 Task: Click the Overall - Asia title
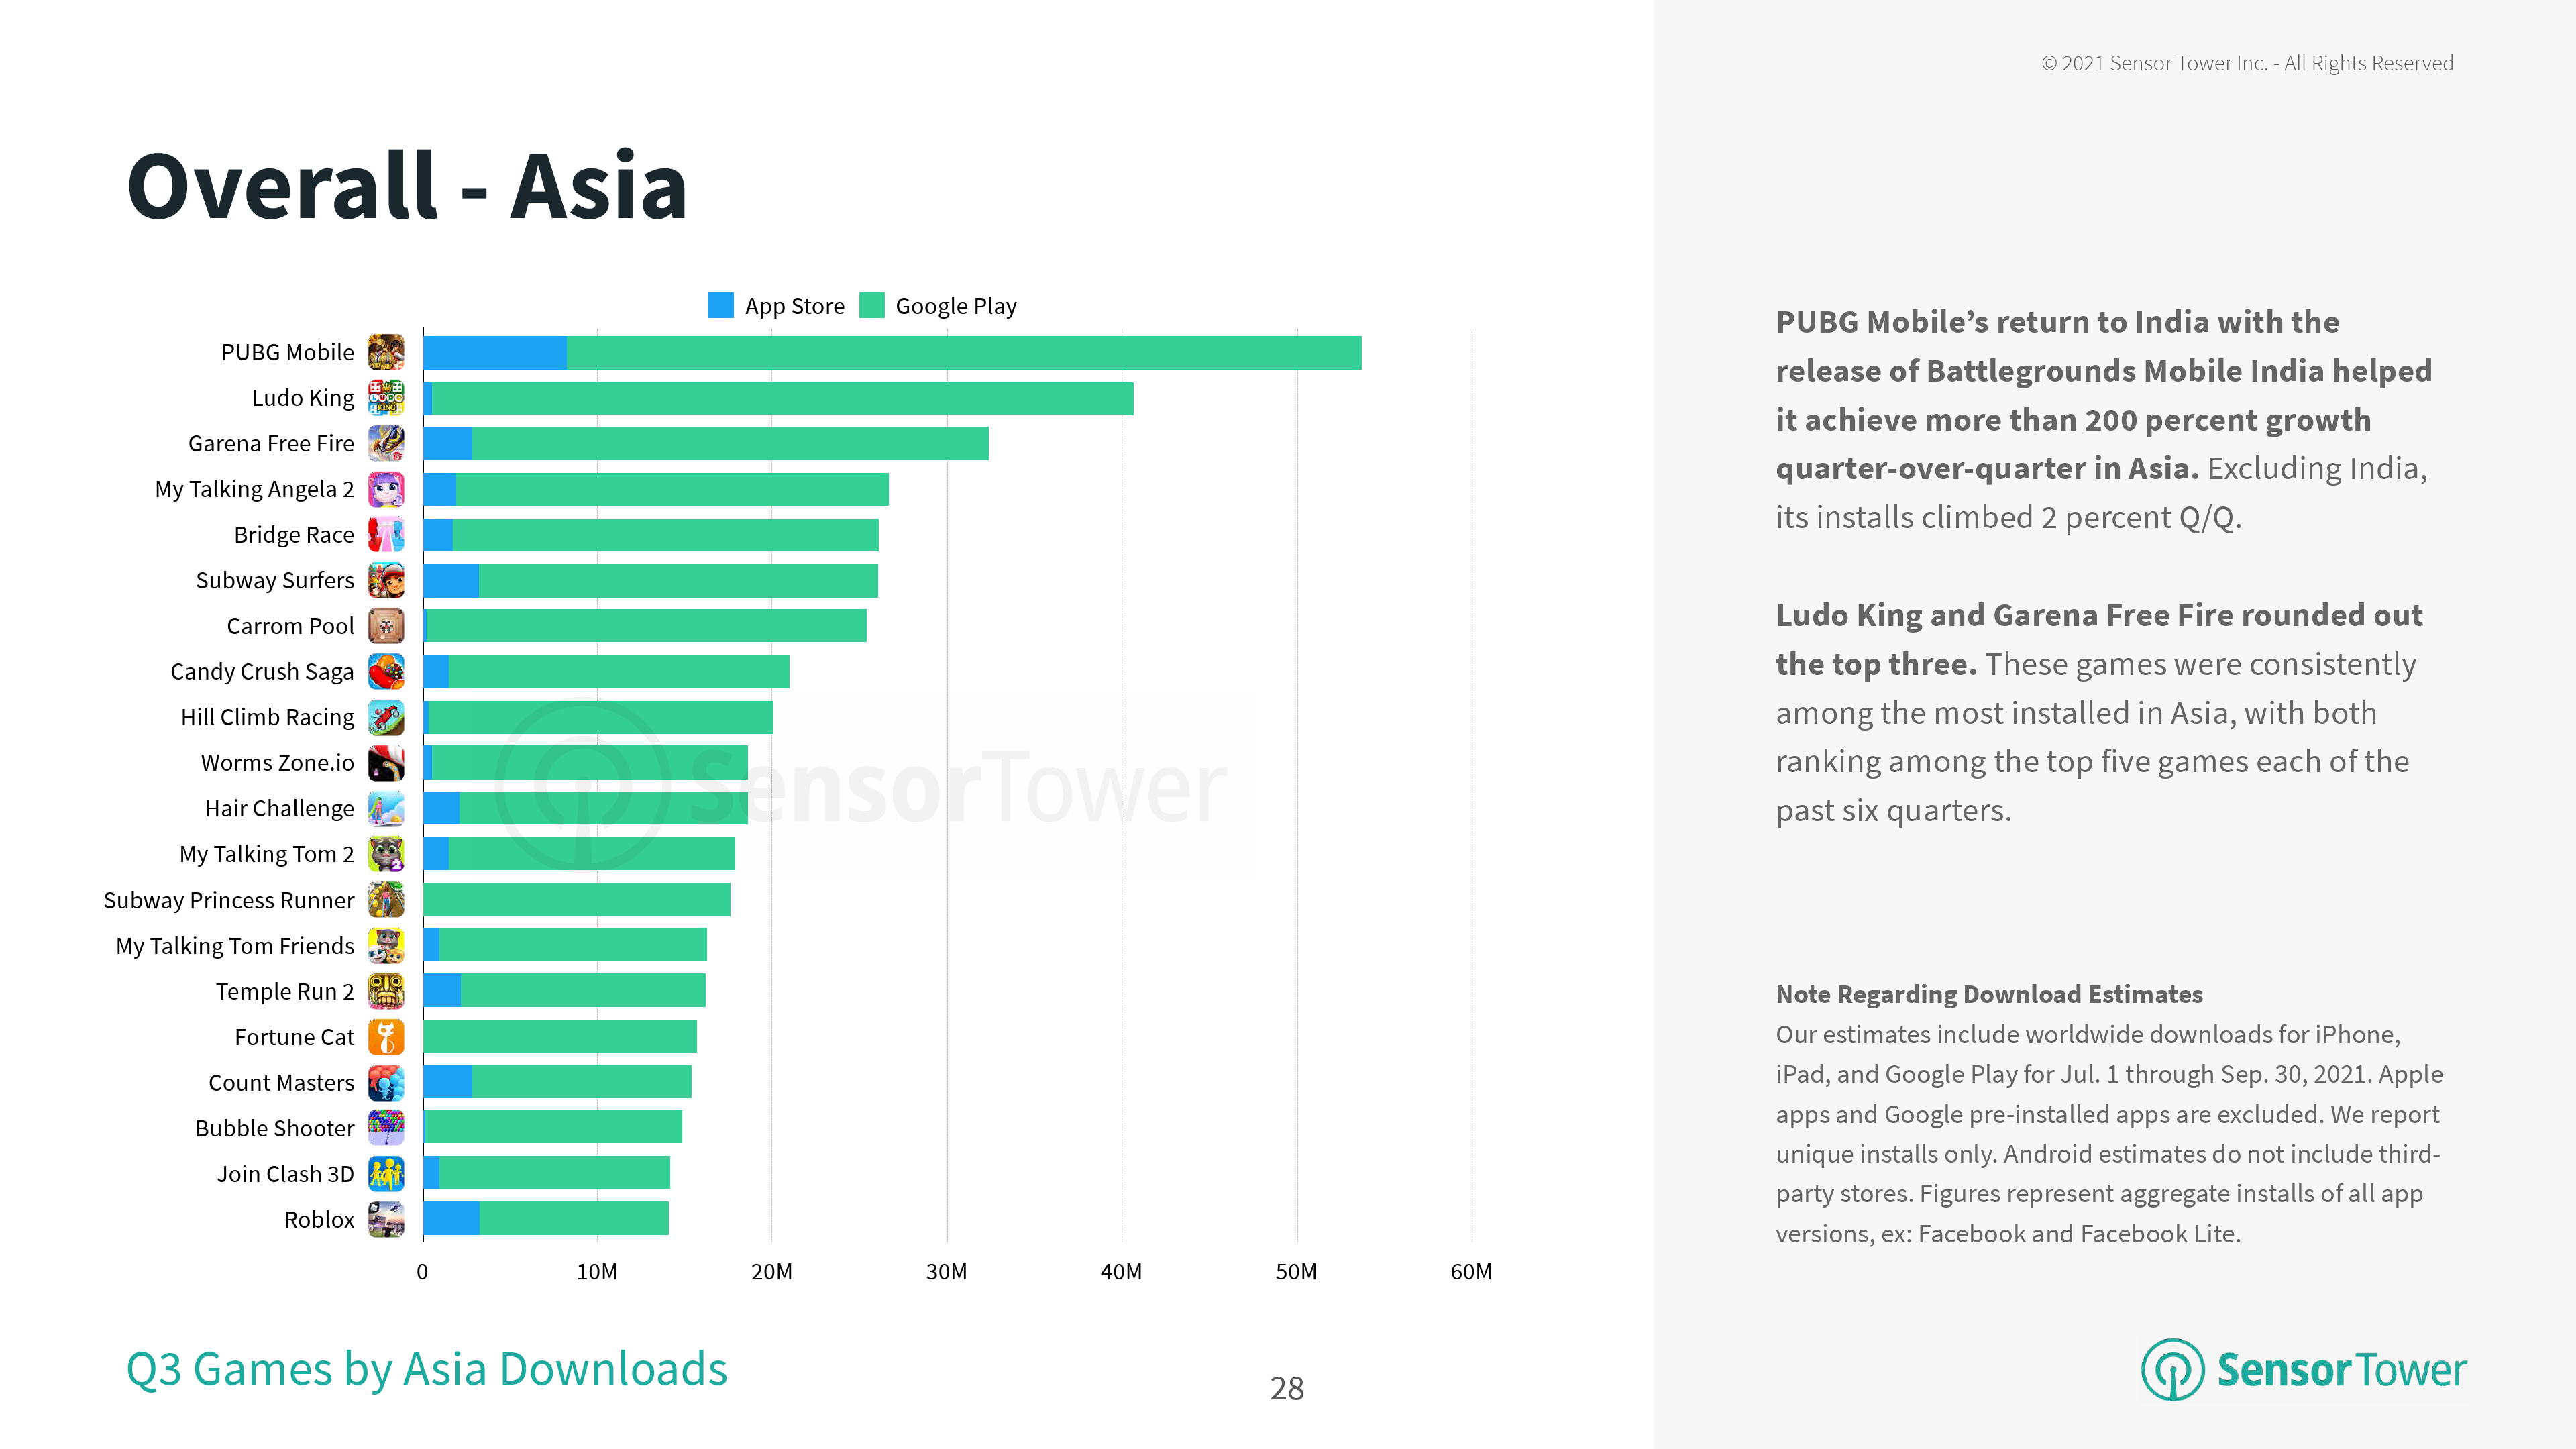(x=407, y=187)
